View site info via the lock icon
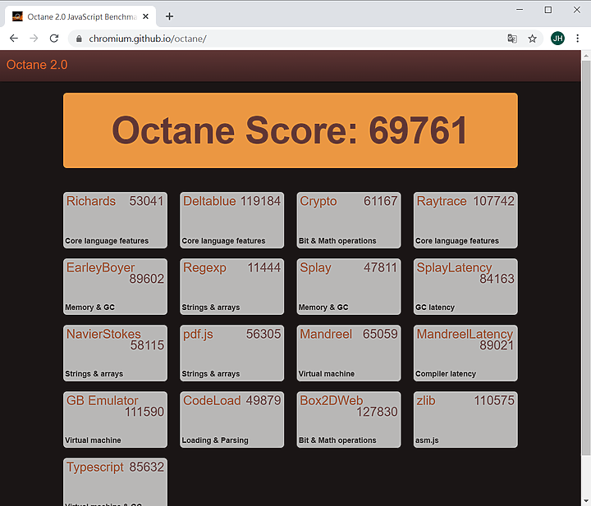The image size is (591, 506). tap(79, 39)
